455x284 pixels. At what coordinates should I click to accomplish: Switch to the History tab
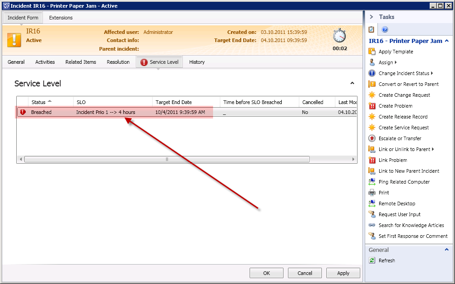[x=197, y=62]
